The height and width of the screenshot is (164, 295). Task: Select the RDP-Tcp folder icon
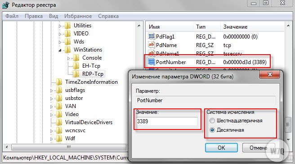pyautogui.click(x=76, y=74)
